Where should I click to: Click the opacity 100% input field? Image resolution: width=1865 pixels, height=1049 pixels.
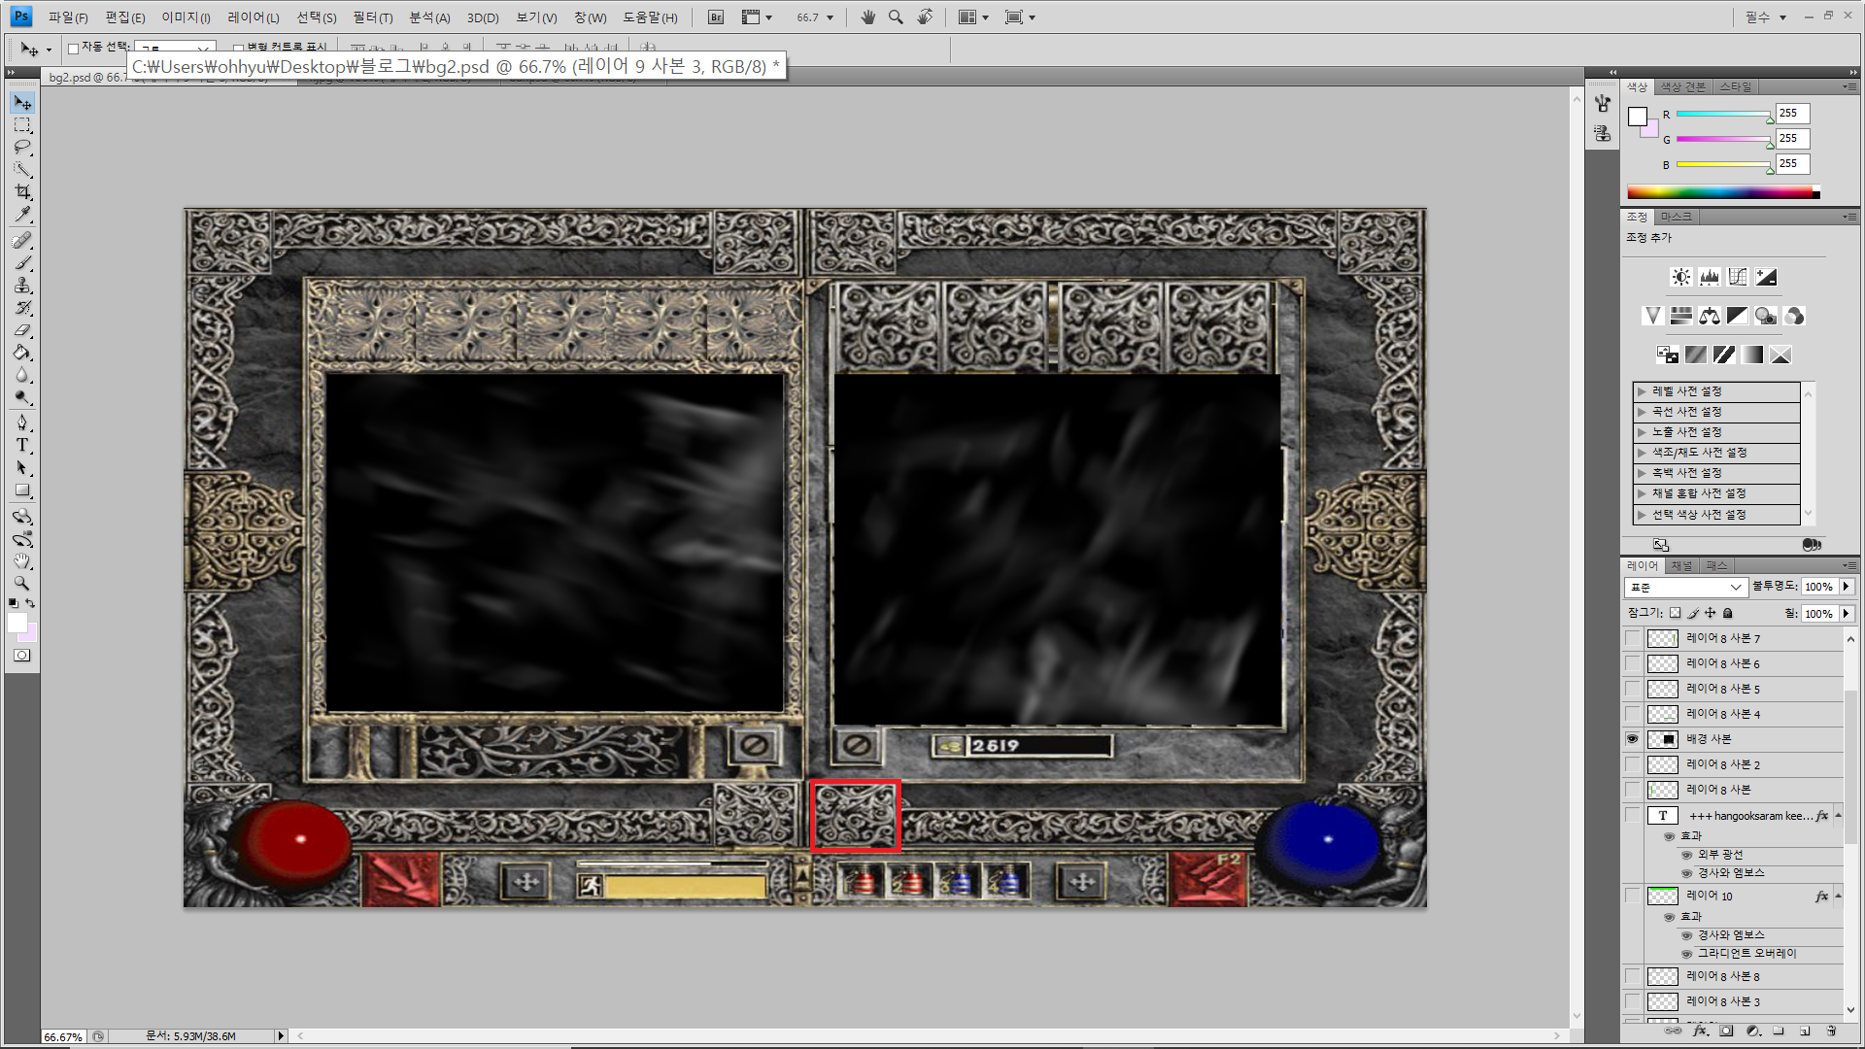1817,588
